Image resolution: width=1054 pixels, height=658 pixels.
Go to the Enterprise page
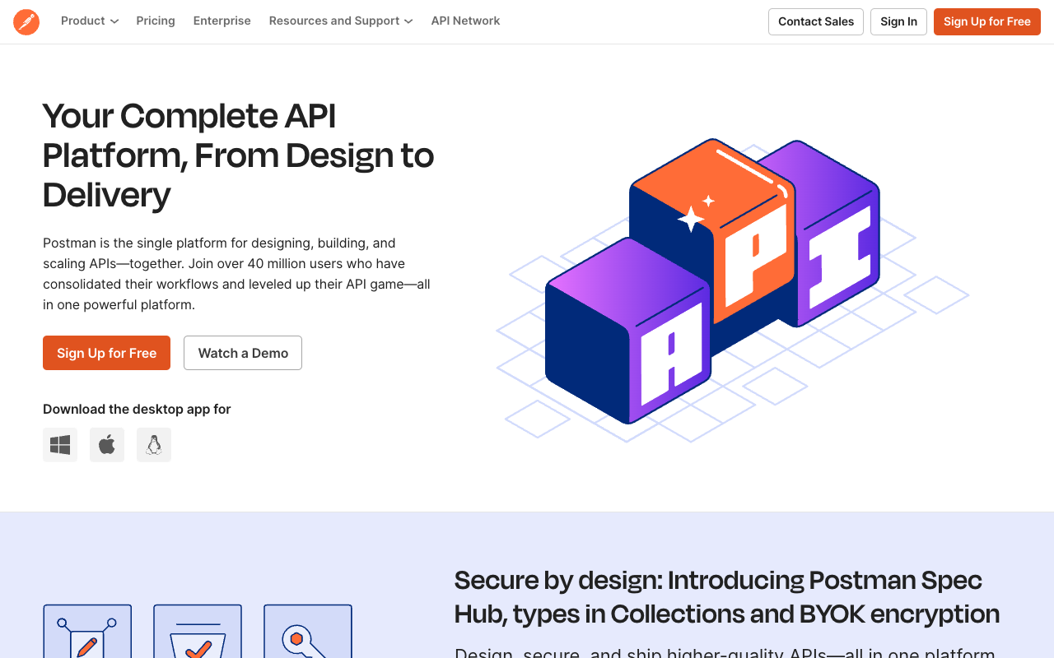click(x=222, y=21)
